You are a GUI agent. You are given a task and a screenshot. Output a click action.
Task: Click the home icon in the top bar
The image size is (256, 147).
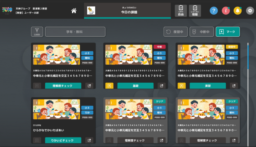(74, 11)
